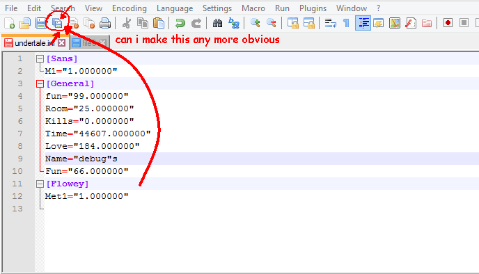Toggle the highlighted Indent Guide icon
479x274 pixels.
pyautogui.click(x=363, y=23)
